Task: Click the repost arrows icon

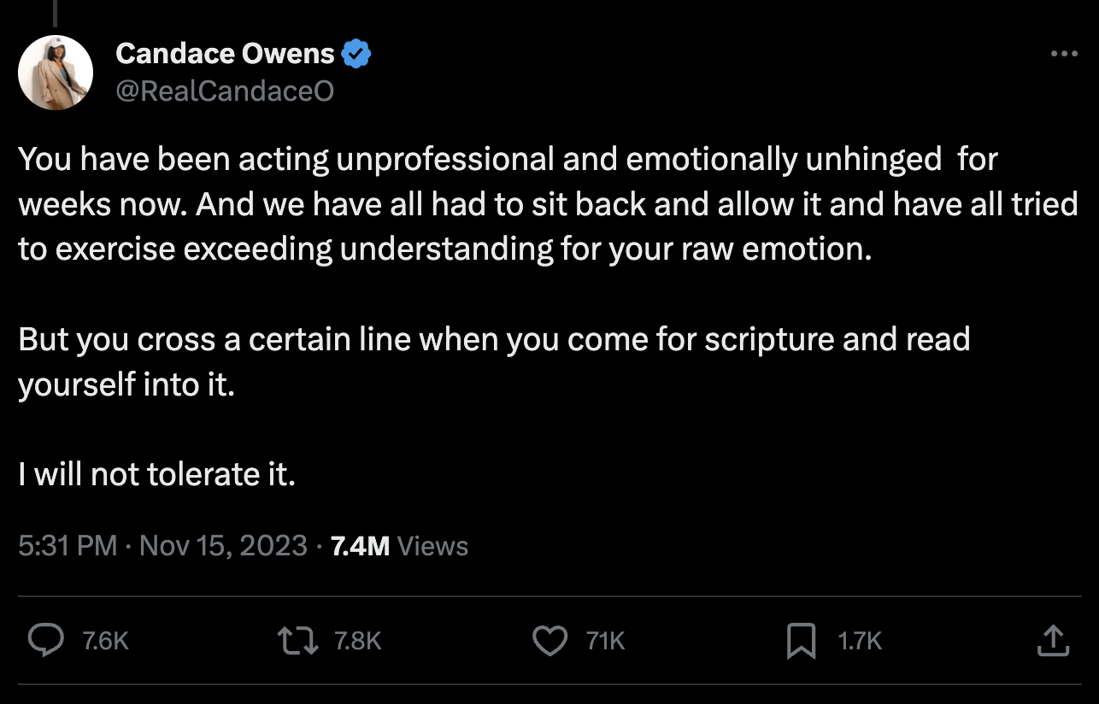Action: point(298,641)
